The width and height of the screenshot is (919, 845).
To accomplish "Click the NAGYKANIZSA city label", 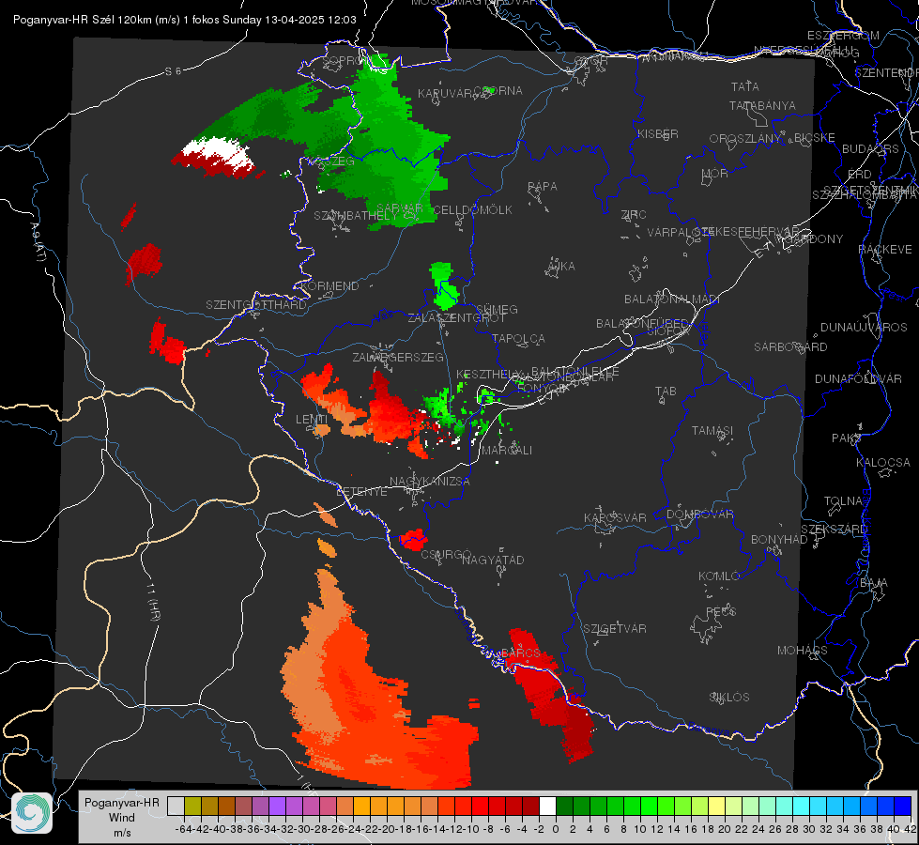I will (430, 482).
